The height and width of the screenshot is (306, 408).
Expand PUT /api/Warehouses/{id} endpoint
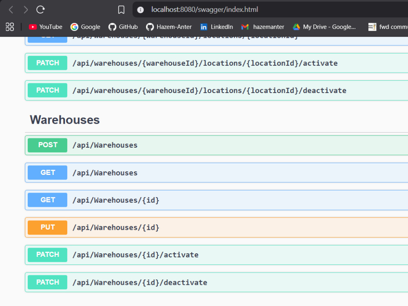coord(217,227)
